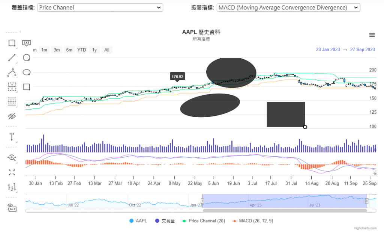Open the chart context hamburger menu
Screen dimensions: 384x234
pyautogui.click(x=372, y=35)
